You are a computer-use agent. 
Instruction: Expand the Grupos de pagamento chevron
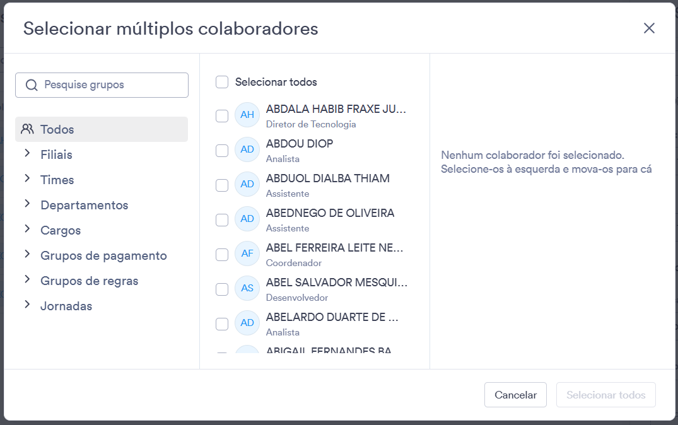point(27,254)
